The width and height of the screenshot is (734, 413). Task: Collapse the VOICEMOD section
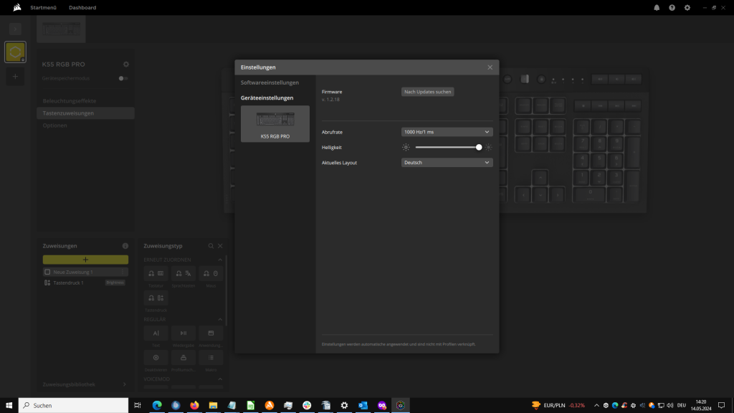tap(220, 379)
